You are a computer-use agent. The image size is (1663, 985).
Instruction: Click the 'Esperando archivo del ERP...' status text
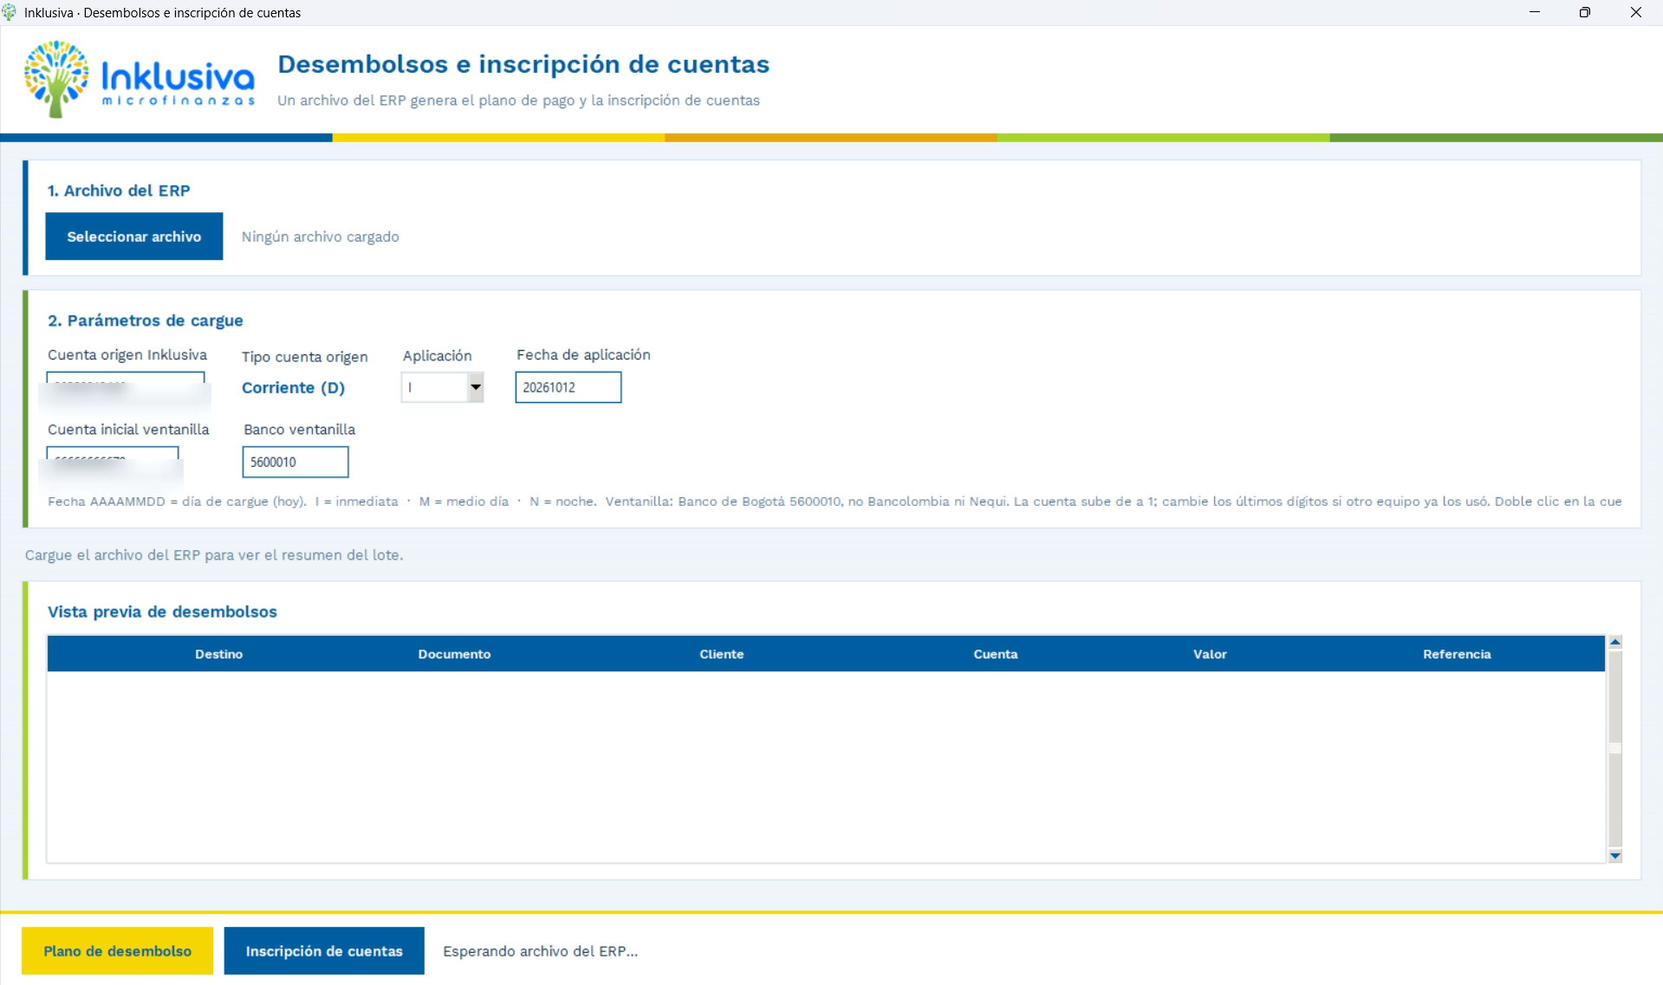(541, 951)
